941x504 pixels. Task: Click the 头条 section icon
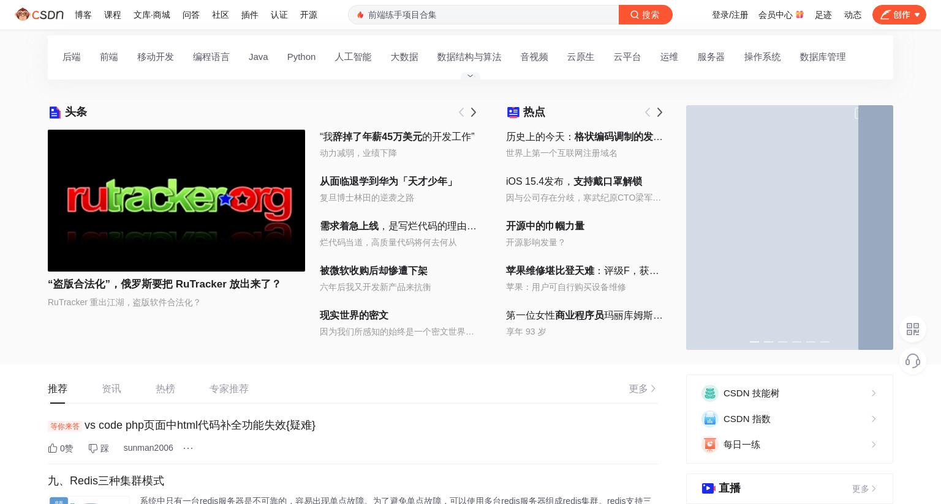[55, 112]
